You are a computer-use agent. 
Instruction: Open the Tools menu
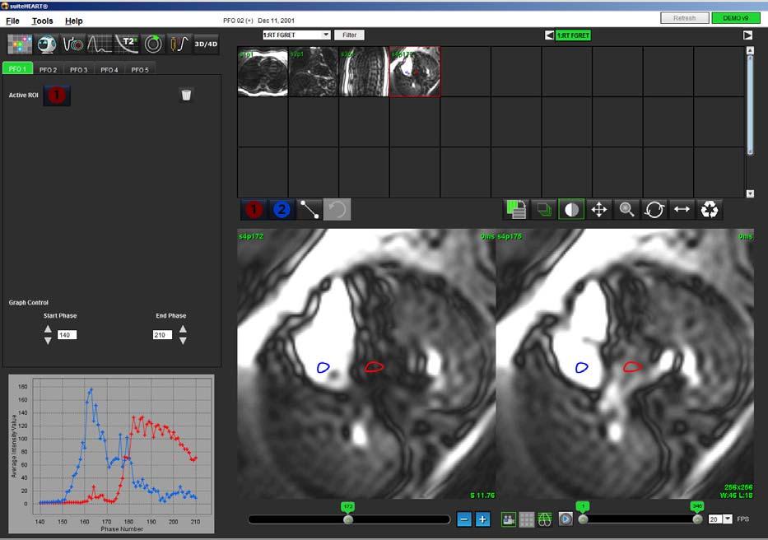42,21
